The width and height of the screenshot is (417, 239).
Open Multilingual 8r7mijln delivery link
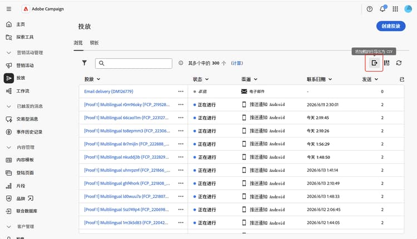coord(127,144)
